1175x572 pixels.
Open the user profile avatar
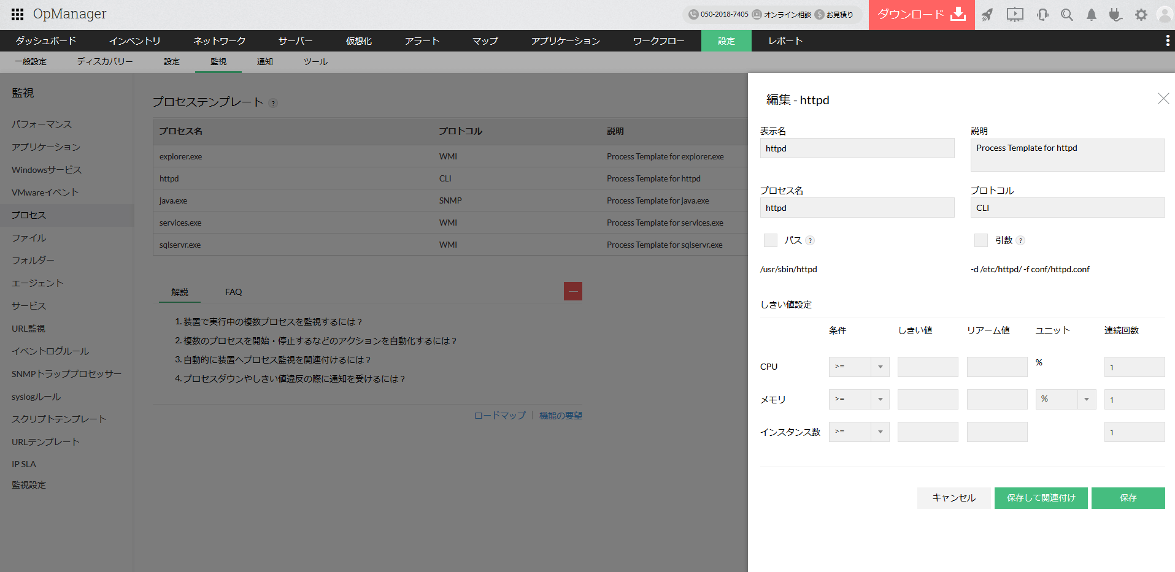pos(1165,15)
